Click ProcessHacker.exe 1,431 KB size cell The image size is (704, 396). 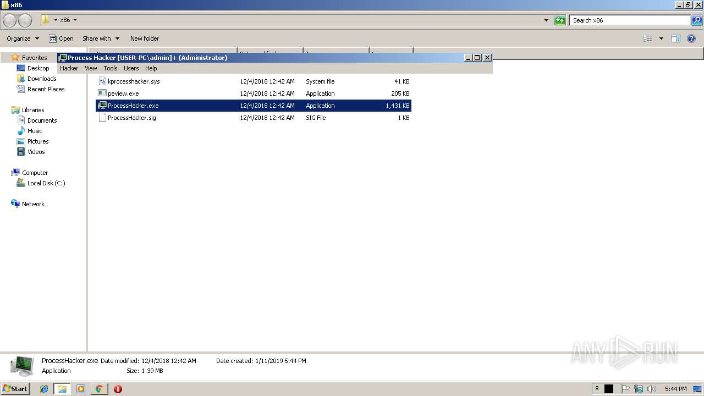tap(398, 106)
